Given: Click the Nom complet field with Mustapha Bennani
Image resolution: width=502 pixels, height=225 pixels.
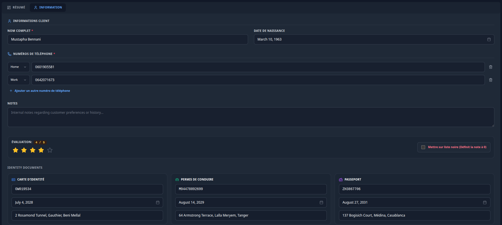Looking at the screenshot, I should point(128,39).
